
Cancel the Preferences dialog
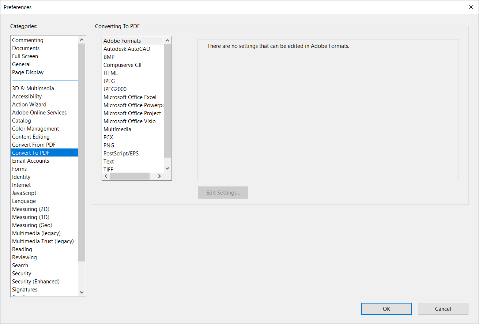coord(443,309)
